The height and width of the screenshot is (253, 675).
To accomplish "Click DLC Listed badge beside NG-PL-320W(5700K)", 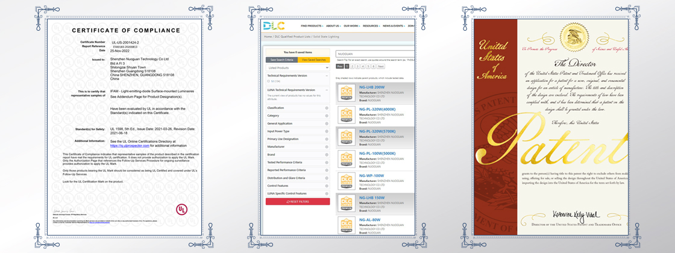I will pyautogui.click(x=347, y=137).
